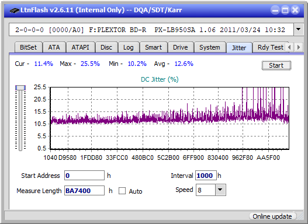Click the y-axis label 15.5
This screenshot has width=308, height=224.
40,111
